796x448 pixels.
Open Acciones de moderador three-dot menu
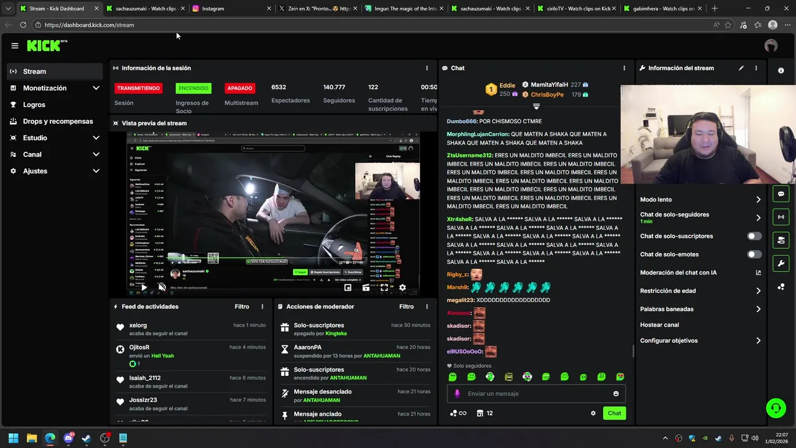tap(427, 307)
